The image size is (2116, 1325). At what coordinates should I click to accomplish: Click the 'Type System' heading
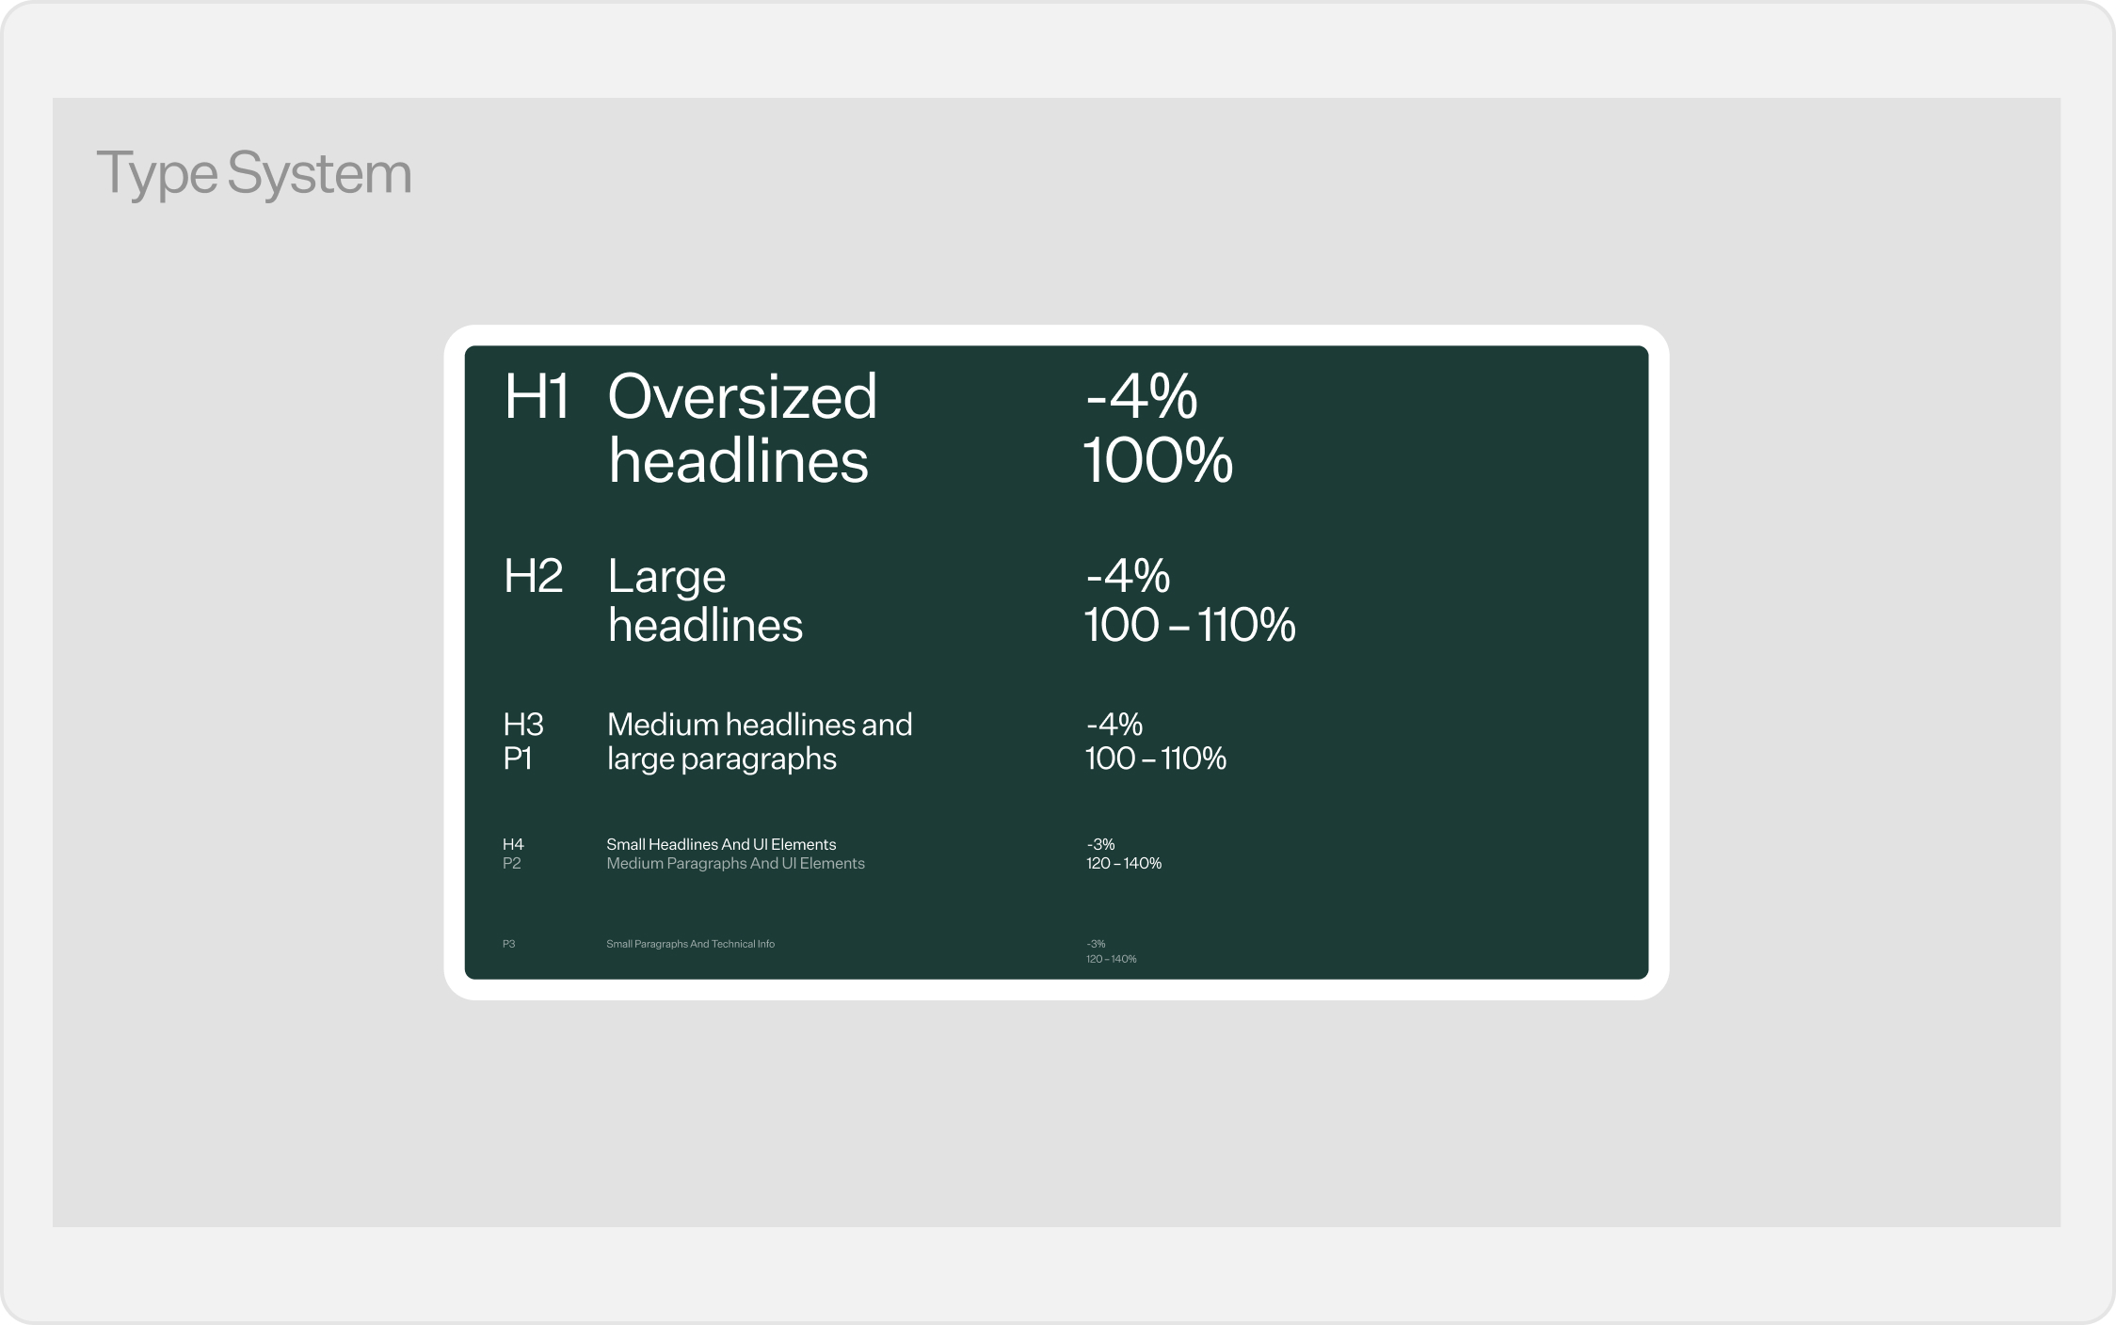coord(254,174)
